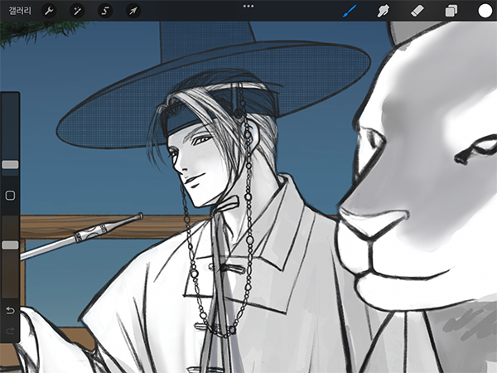This screenshot has height=373, width=497.
Task: Open the Actions wrench menu
Action: click(x=49, y=11)
